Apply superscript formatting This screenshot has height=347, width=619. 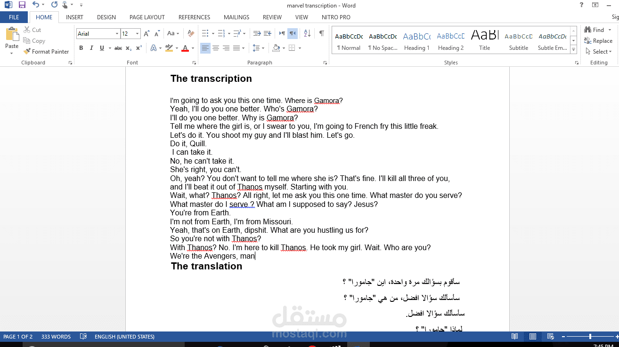(x=139, y=48)
